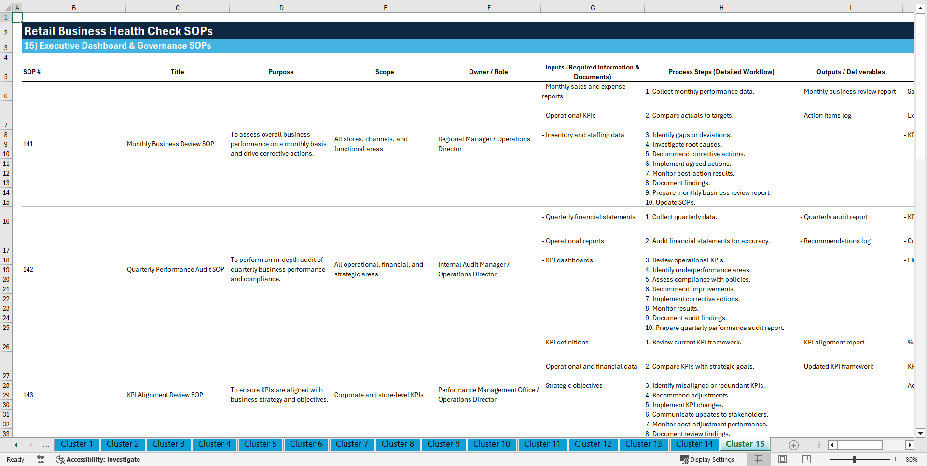The width and height of the screenshot is (927, 466).
Task: Click the Zoom In plus icon
Action: (x=896, y=459)
